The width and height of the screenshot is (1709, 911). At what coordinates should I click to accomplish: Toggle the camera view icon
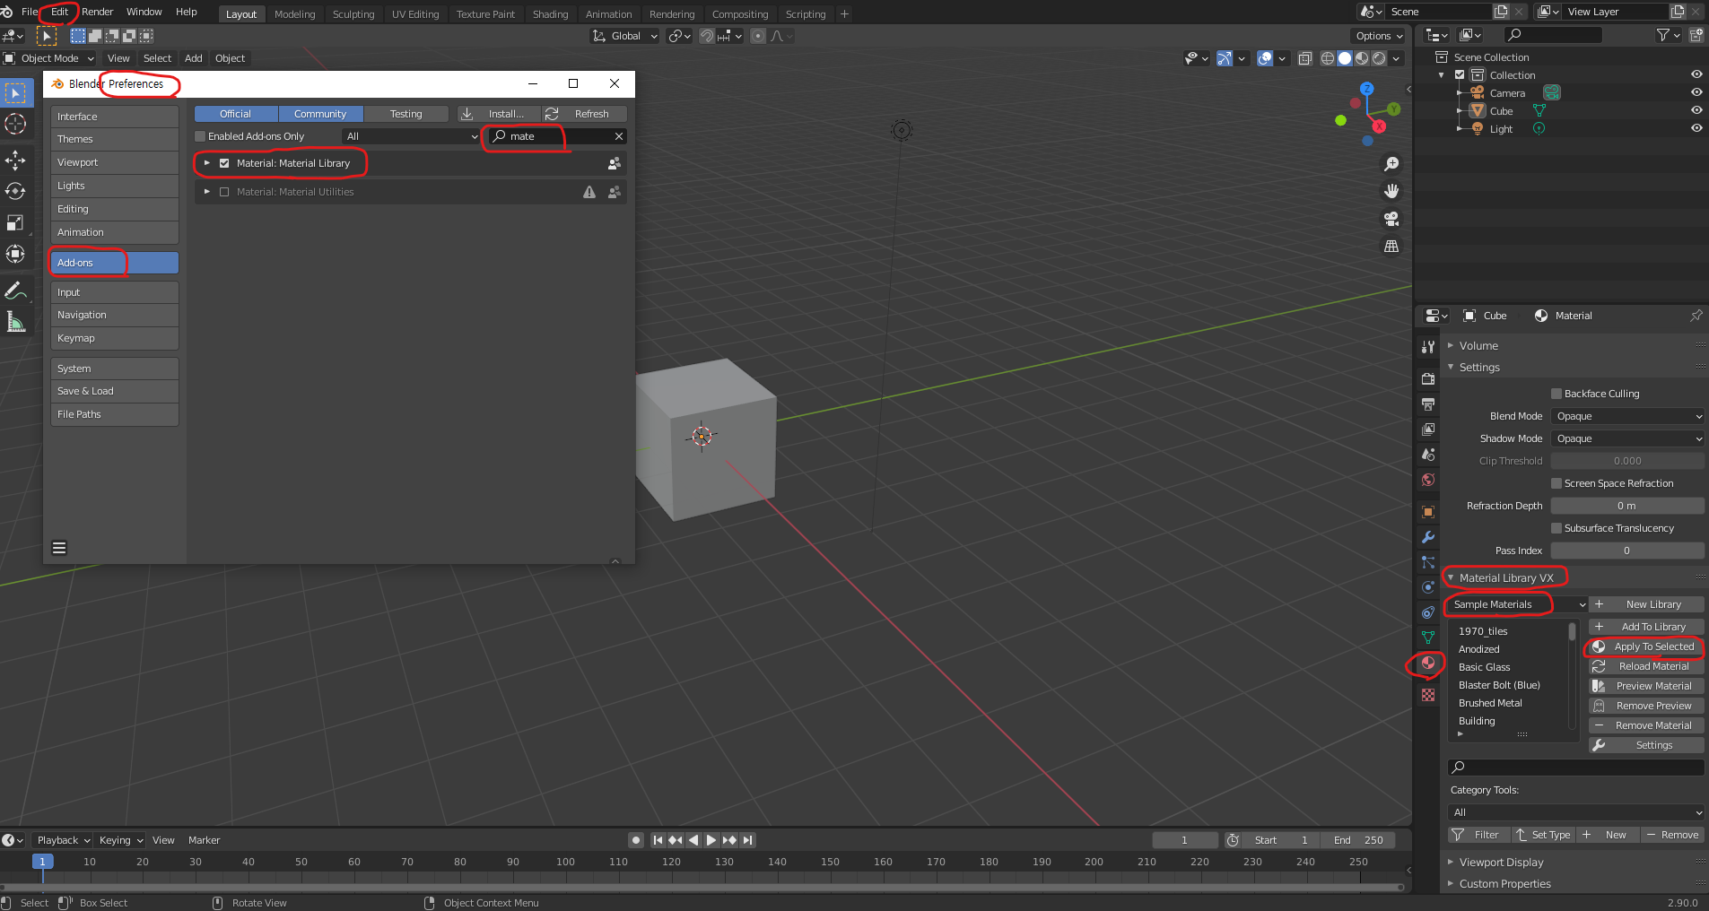coord(1391,219)
